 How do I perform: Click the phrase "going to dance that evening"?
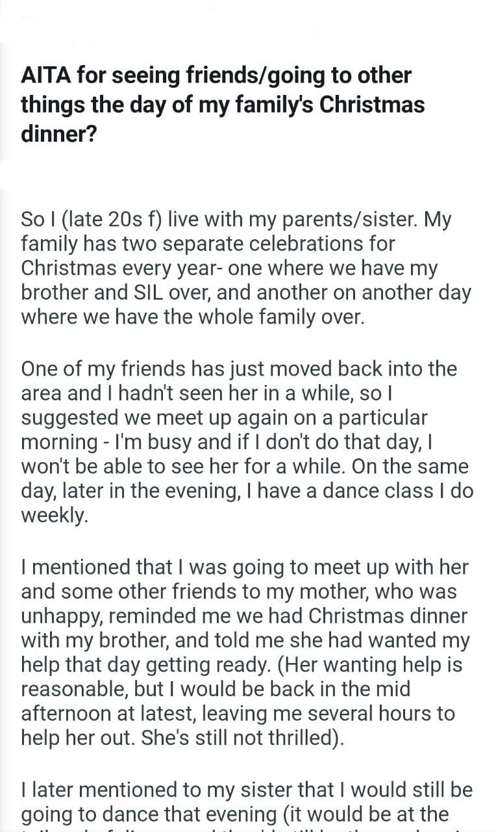click(155, 814)
